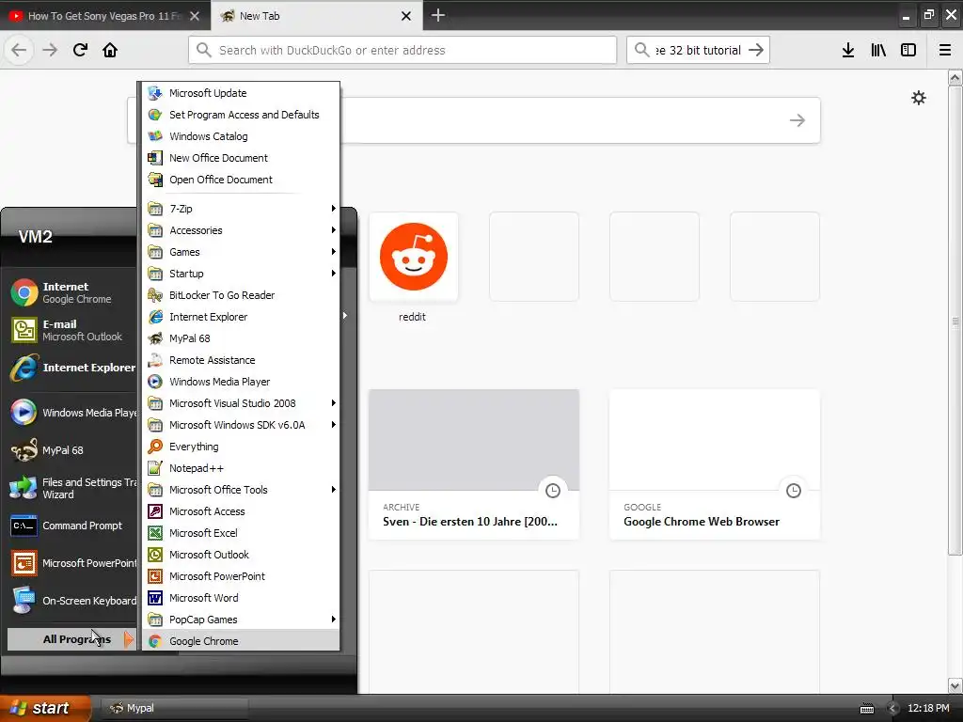Open Remote Assistance
Screen dimensions: 963x722
(241, 360)
